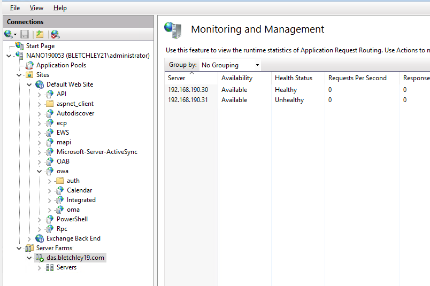Click the OAB application icon
The width and height of the screenshot is (430, 286).
click(x=50, y=161)
